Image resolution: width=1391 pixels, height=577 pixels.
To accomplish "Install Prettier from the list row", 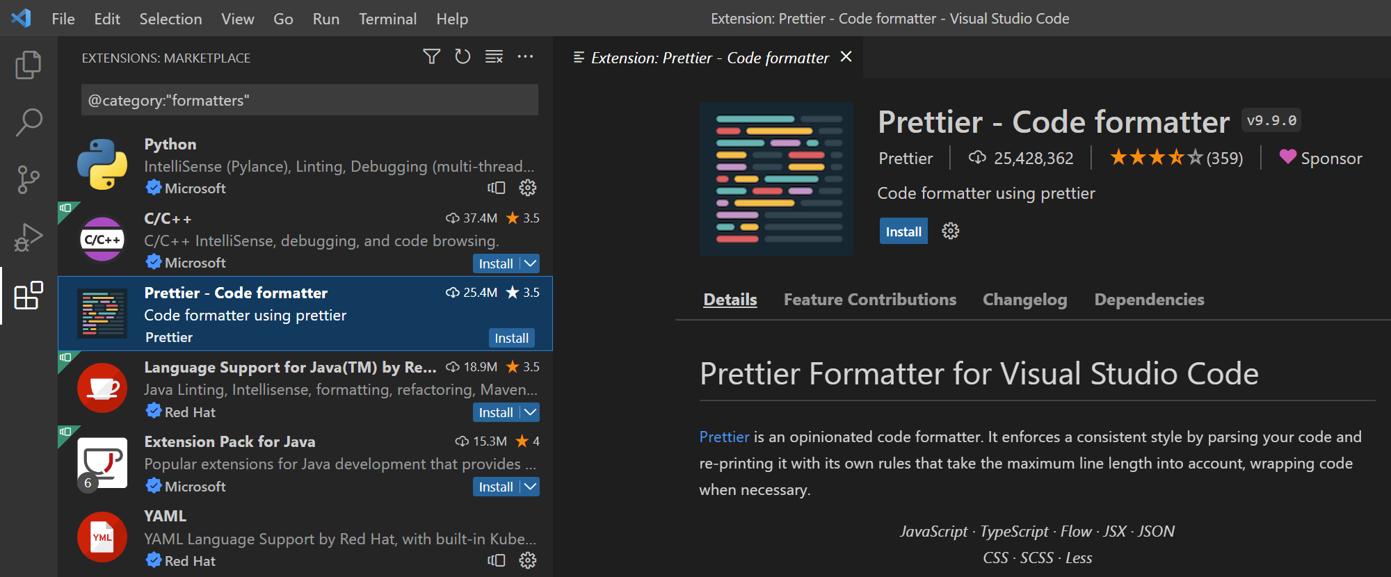I will click(511, 338).
